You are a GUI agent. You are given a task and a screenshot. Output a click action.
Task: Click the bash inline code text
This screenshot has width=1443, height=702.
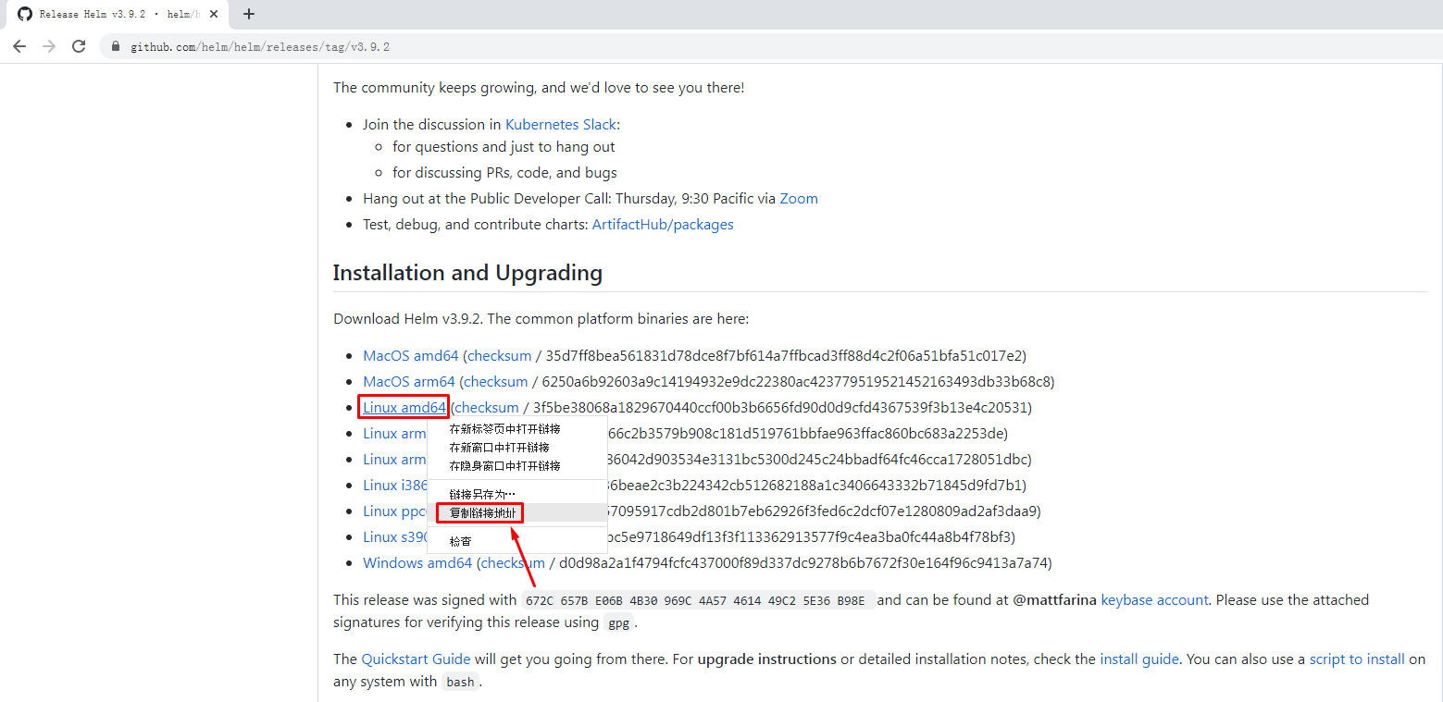(459, 682)
